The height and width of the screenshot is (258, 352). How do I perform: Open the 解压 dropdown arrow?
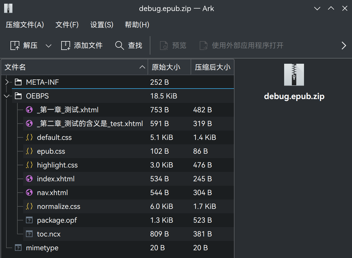(x=48, y=45)
